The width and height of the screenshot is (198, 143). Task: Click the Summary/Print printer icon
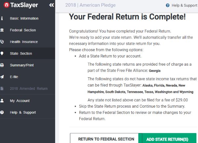tap(2, 65)
